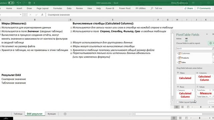Click the Tell me search lightbulb
This screenshot has width=214, height=120.
[x=152, y=8]
